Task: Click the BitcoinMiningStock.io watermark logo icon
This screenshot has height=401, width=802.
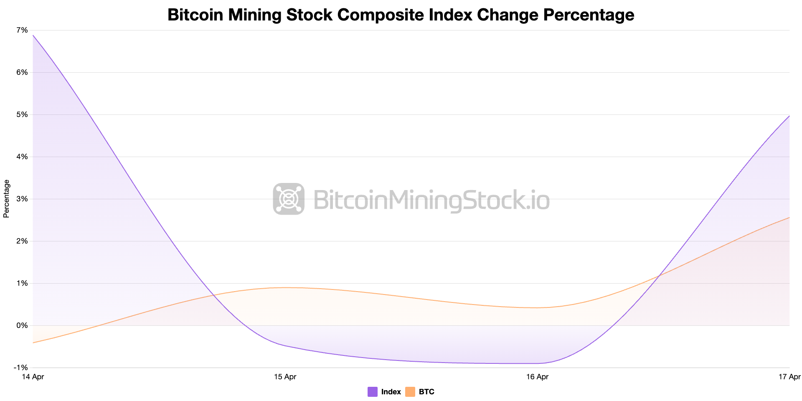Action: 289,199
